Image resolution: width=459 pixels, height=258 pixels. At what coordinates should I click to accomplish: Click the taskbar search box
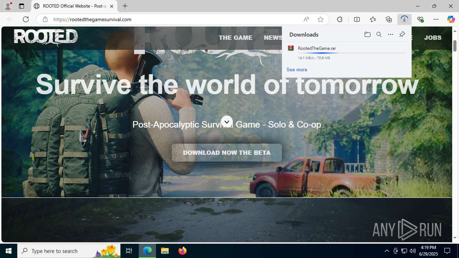pos(69,251)
